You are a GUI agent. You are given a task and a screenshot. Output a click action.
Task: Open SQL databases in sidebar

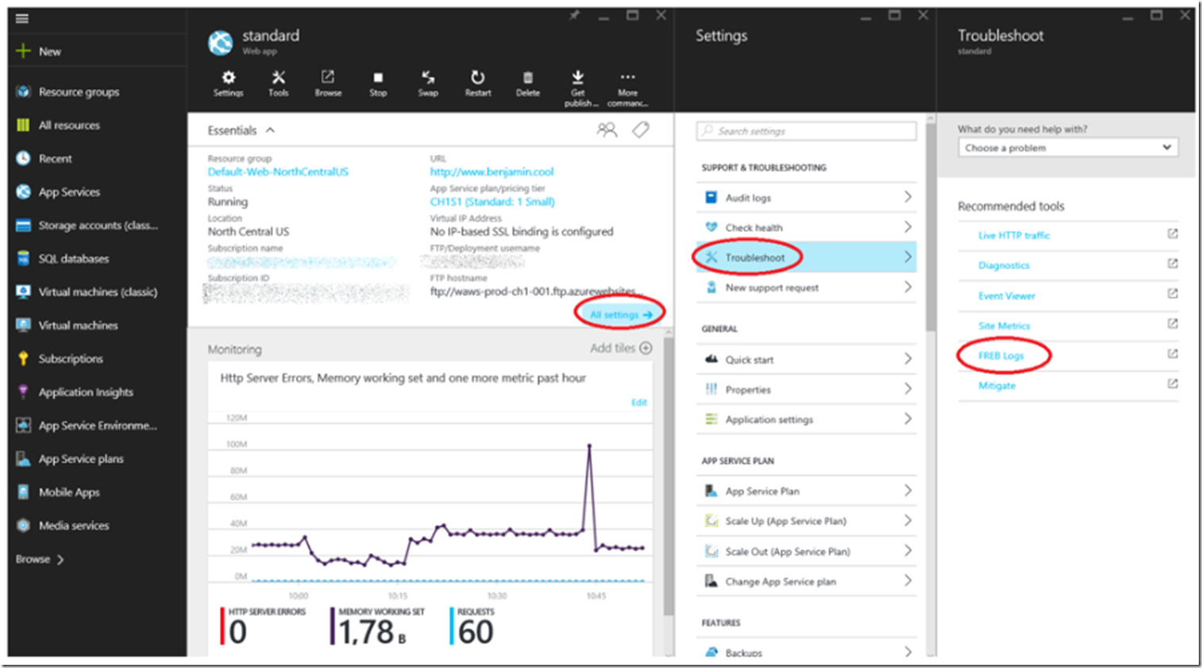pyautogui.click(x=74, y=259)
